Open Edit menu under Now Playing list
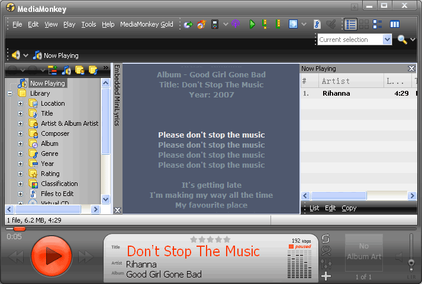 pos(330,208)
